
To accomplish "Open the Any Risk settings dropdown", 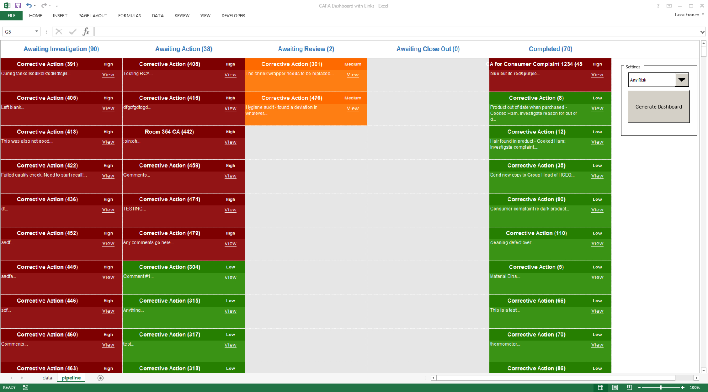I will point(682,80).
